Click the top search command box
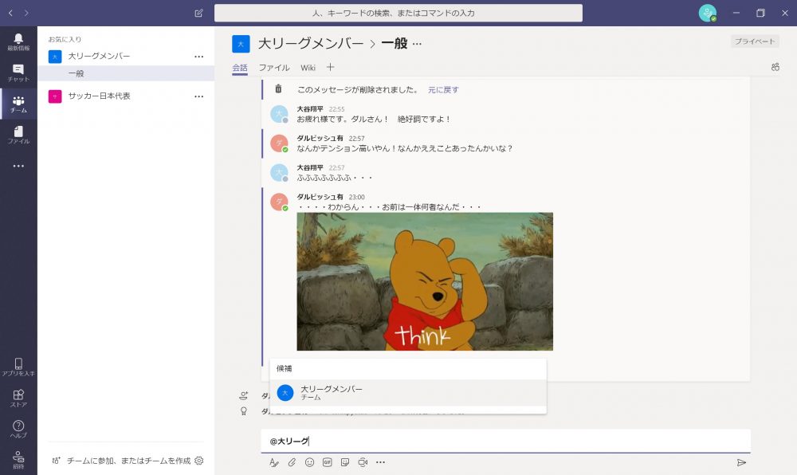The width and height of the screenshot is (797, 475). (398, 14)
